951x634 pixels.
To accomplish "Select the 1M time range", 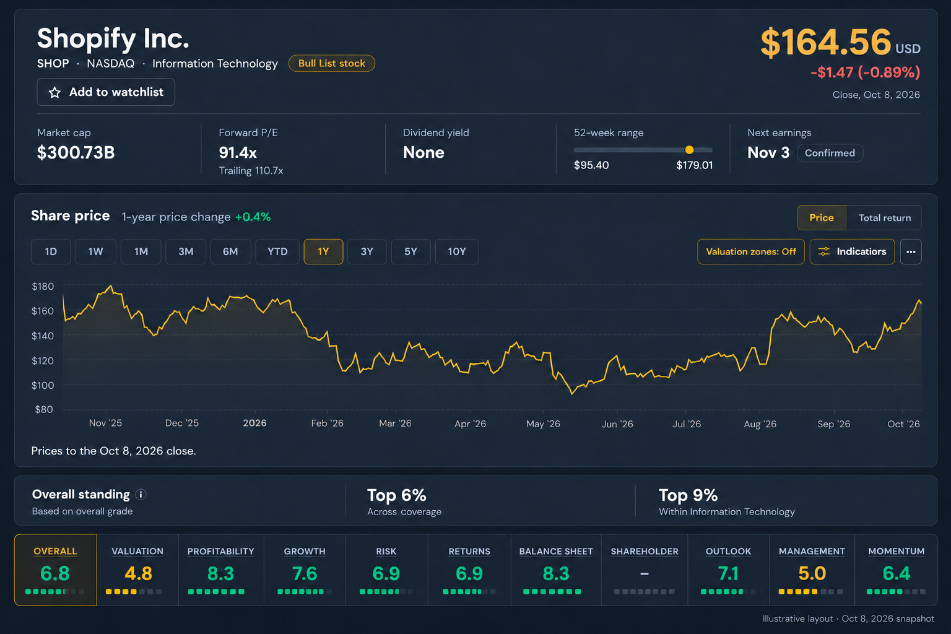I will click(x=141, y=251).
